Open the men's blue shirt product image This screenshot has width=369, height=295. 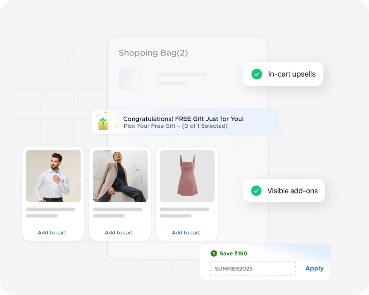point(53,176)
